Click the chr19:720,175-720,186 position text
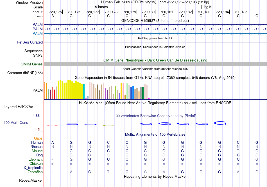Image resolution: width=267 pixels, height=187 pixels. pyautogui.click(x=184, y=2)
